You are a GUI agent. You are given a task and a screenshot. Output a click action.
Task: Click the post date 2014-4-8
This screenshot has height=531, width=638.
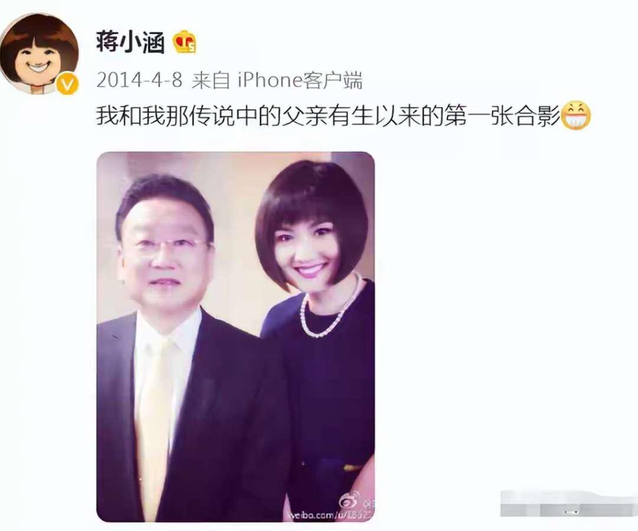139,80
